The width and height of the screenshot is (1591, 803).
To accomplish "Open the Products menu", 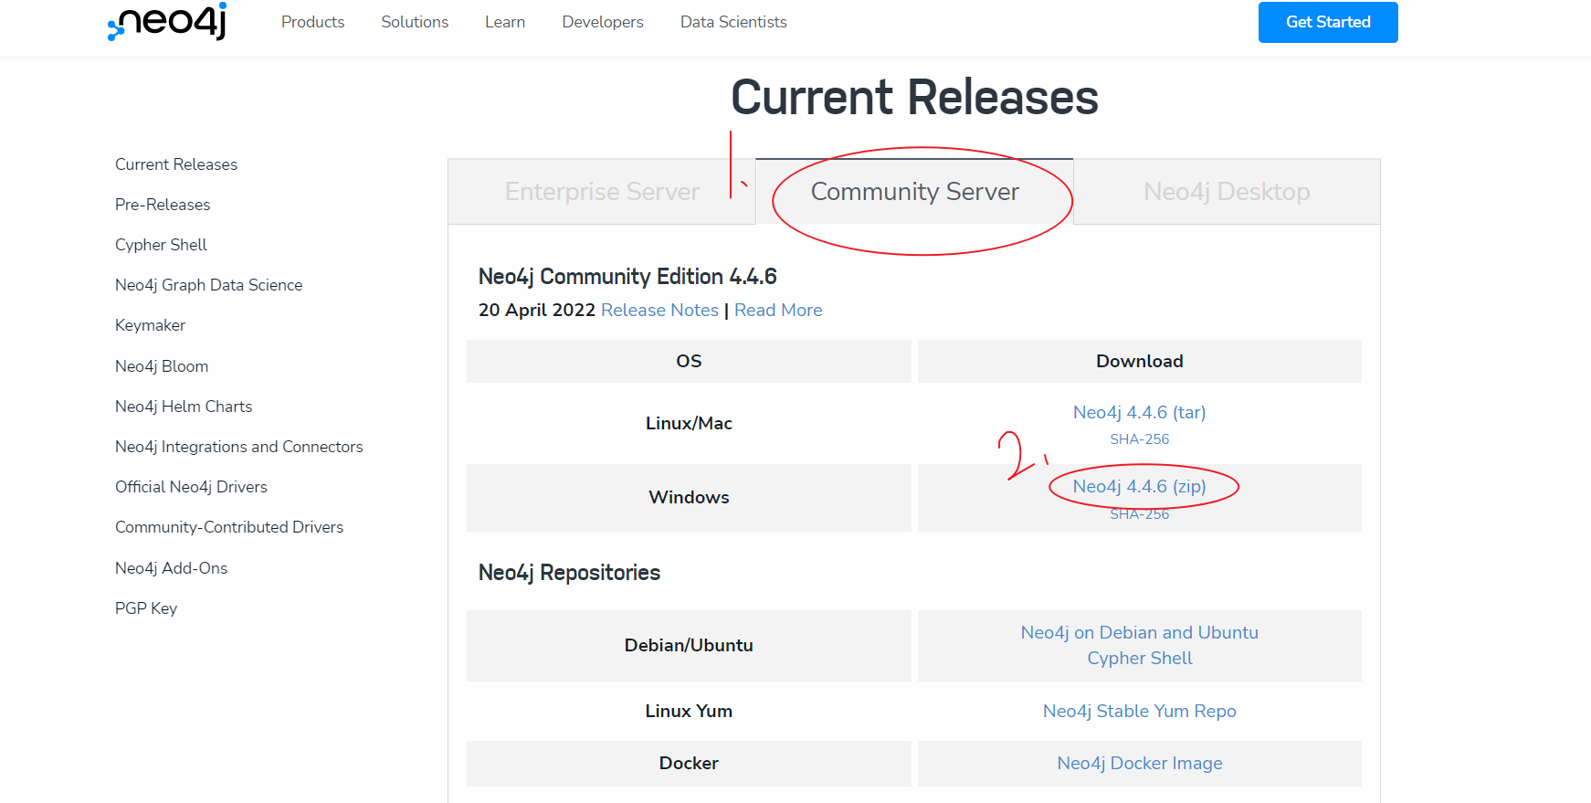I will coord(312,22).
